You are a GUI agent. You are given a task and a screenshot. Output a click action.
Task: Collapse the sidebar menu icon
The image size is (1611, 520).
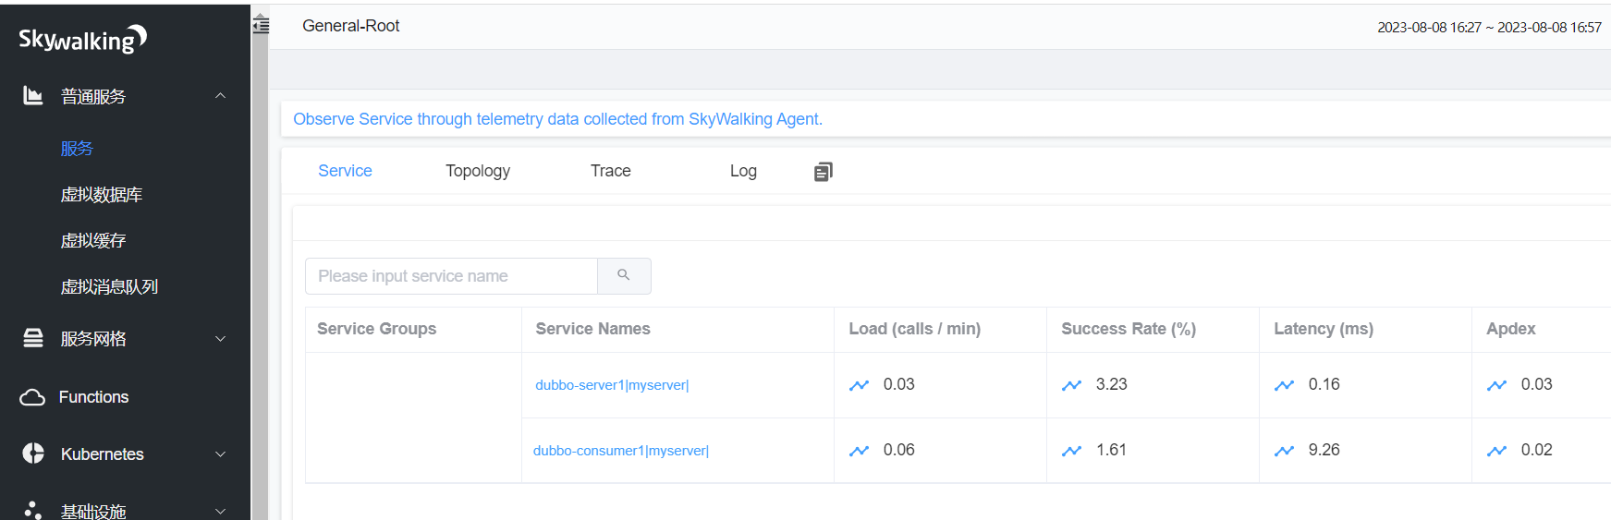coord(261,26)
